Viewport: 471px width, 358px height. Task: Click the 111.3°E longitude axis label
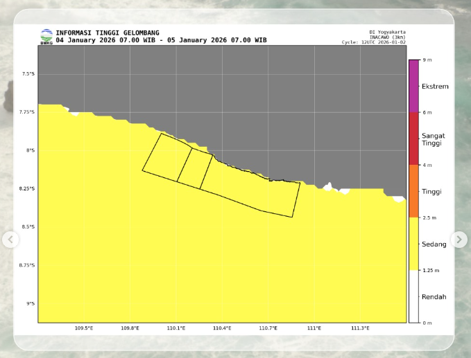(360, 328)
